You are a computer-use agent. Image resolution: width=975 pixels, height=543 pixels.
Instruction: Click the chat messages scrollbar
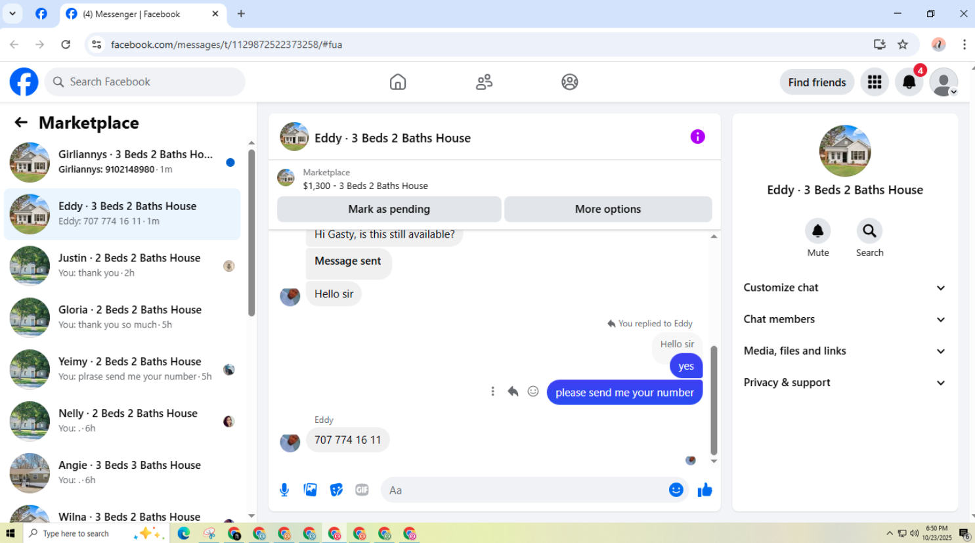pos(714,401)
